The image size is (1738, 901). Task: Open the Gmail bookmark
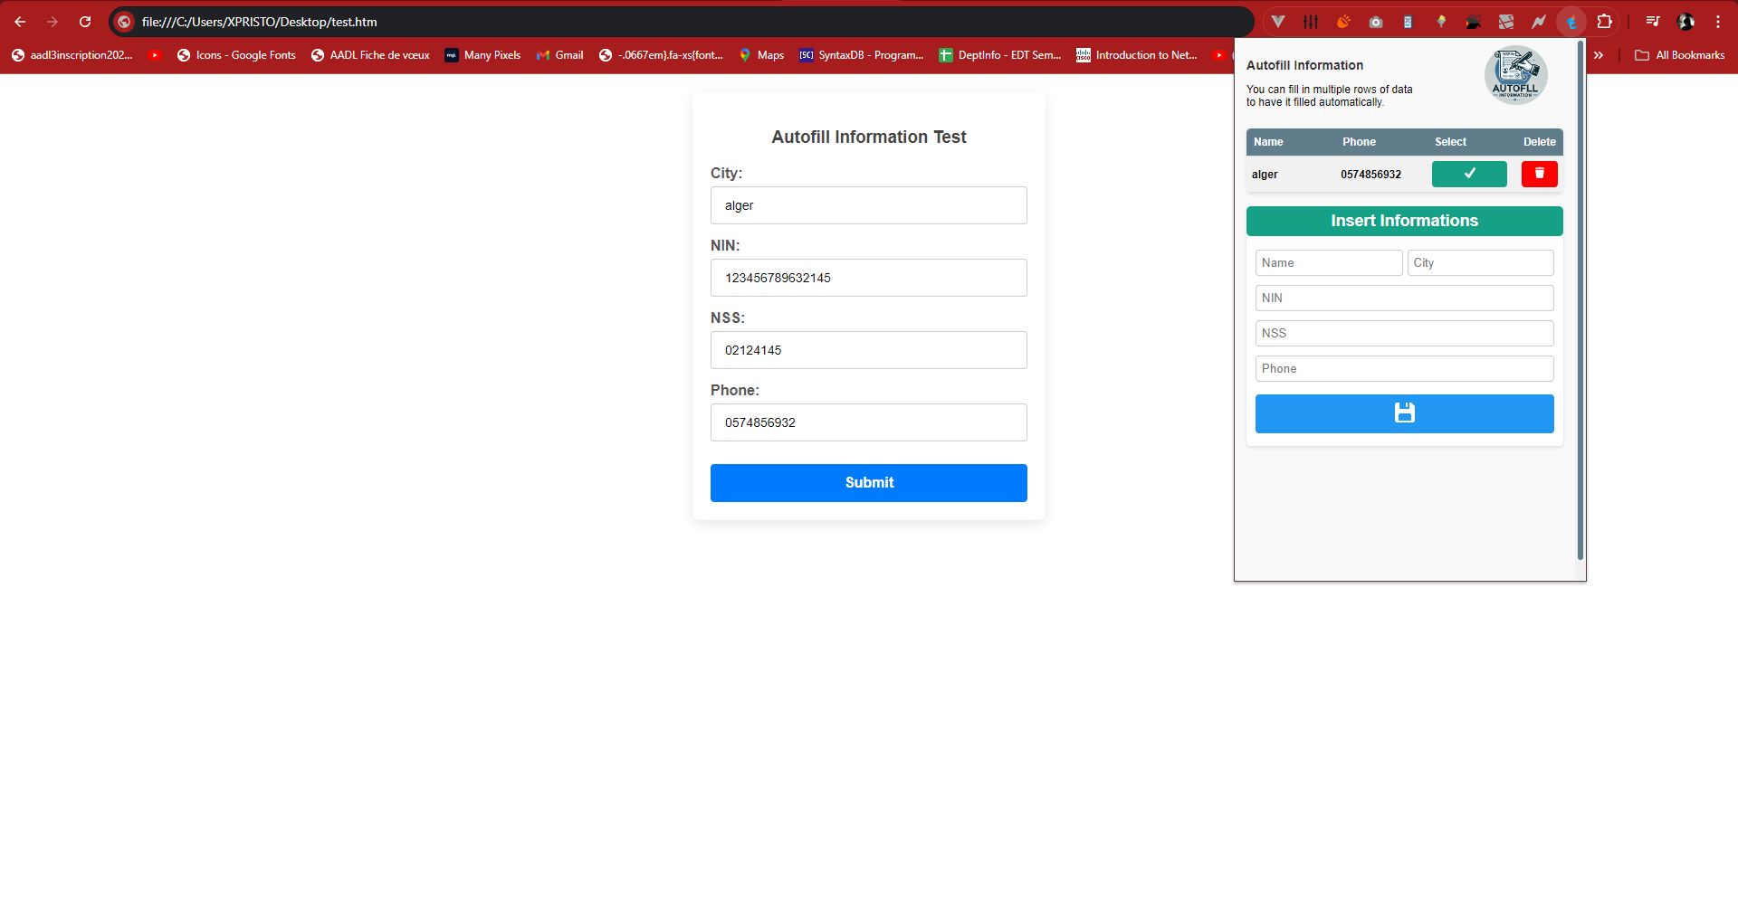pos(560,55)
